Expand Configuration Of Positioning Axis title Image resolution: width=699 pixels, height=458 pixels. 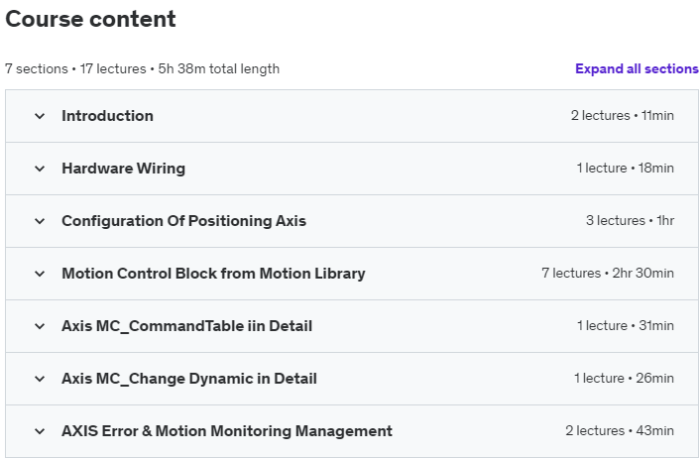pos(183,221)
